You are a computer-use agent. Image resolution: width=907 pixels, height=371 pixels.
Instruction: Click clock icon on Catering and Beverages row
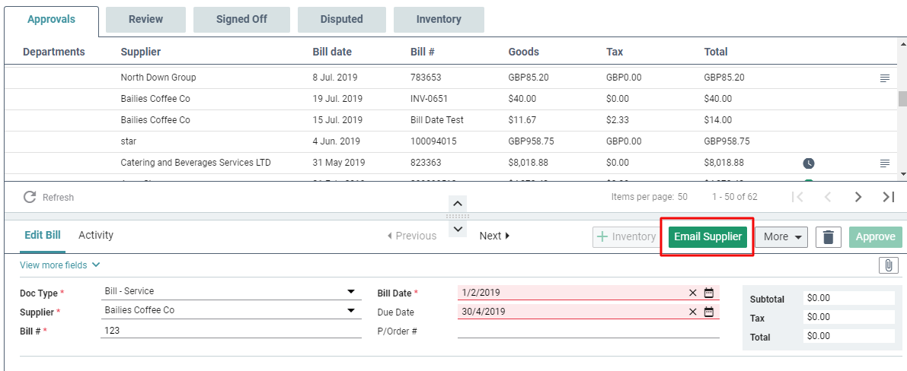click(809, 163)
